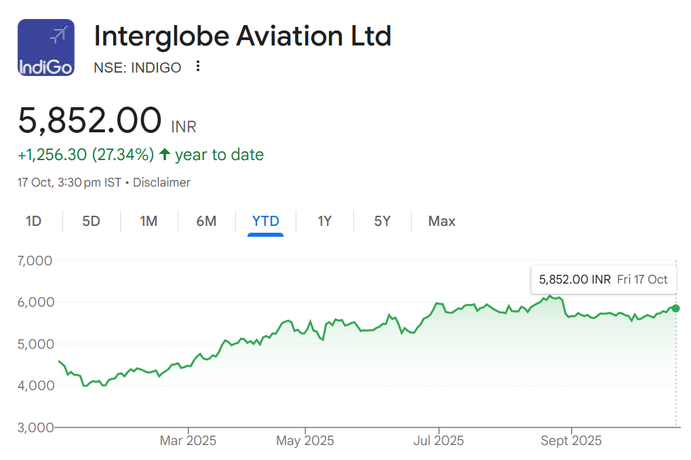Viewport: 691px width, 460px height.
Task: Click the Interglobe Aviation Ltd title
Action: tap(242, 36)
